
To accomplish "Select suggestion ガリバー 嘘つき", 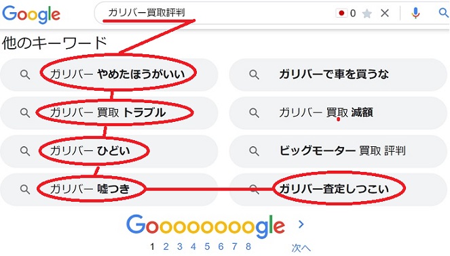I will click(x=109, y=189).
